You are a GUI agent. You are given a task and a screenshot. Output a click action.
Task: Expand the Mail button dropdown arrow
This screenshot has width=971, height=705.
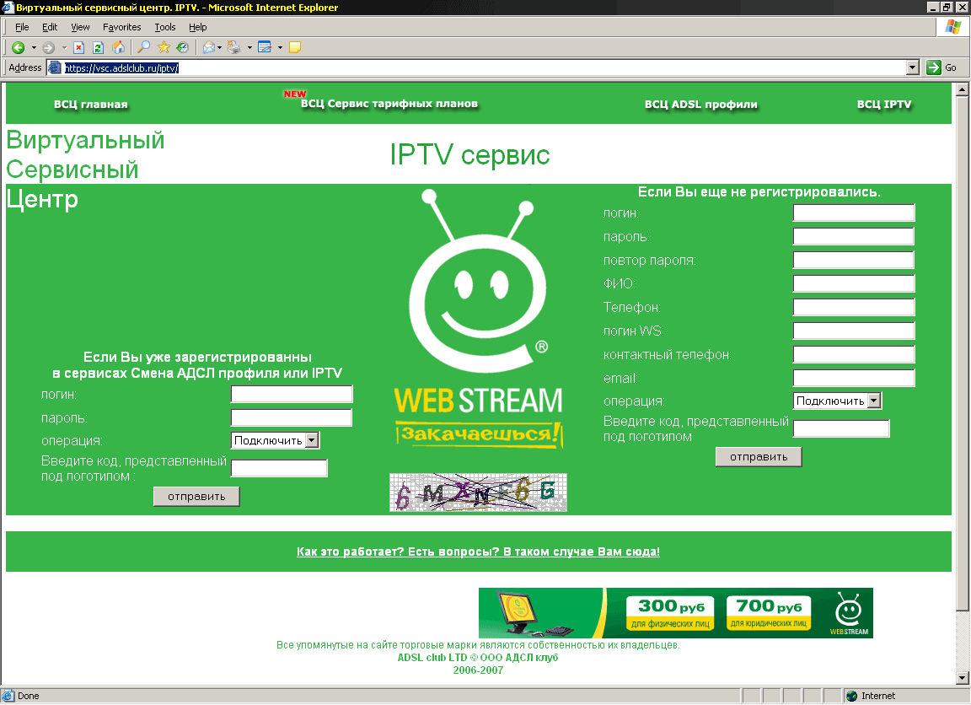tap(219, 48)
